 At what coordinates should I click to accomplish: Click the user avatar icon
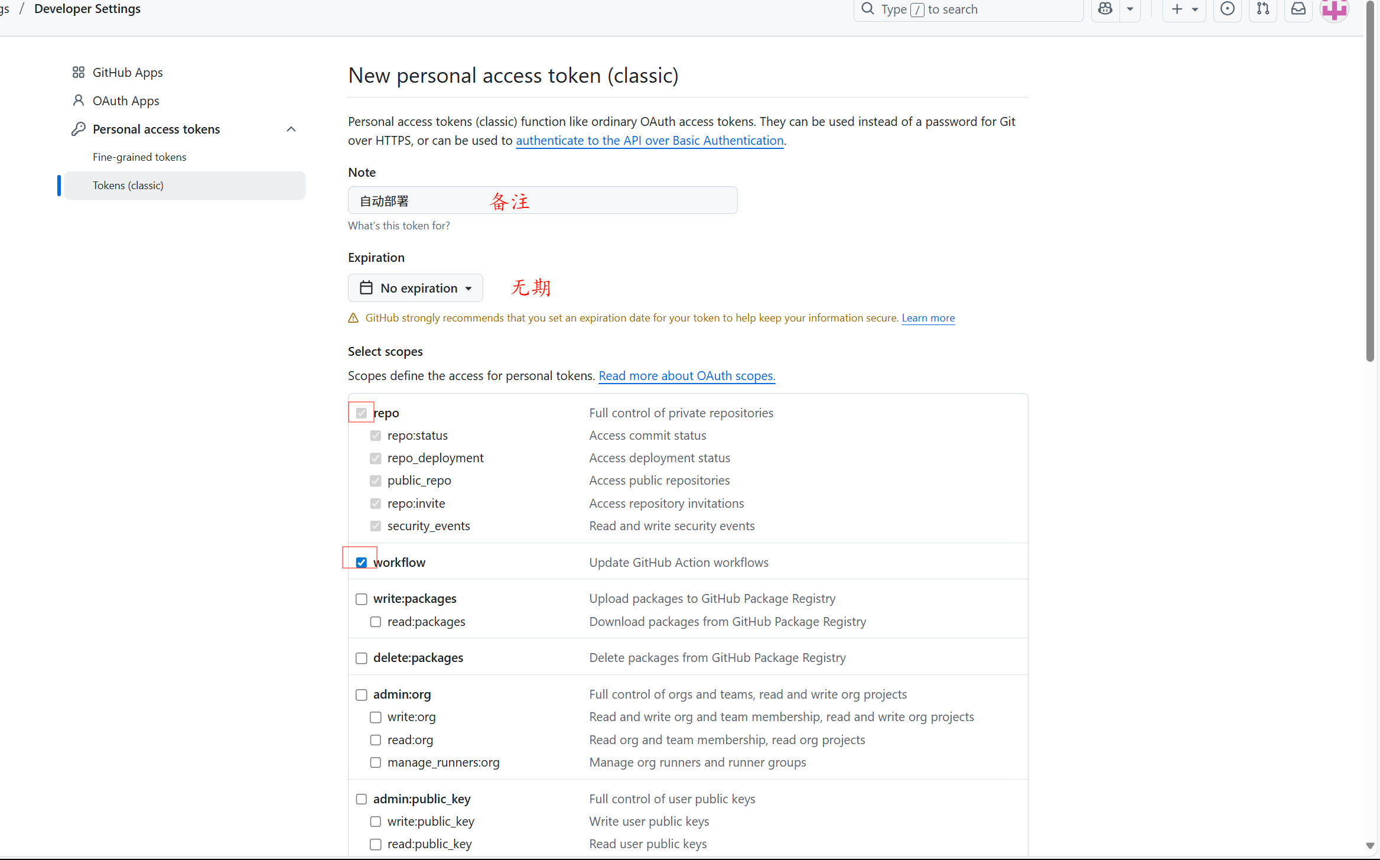tap(1335, 9)
